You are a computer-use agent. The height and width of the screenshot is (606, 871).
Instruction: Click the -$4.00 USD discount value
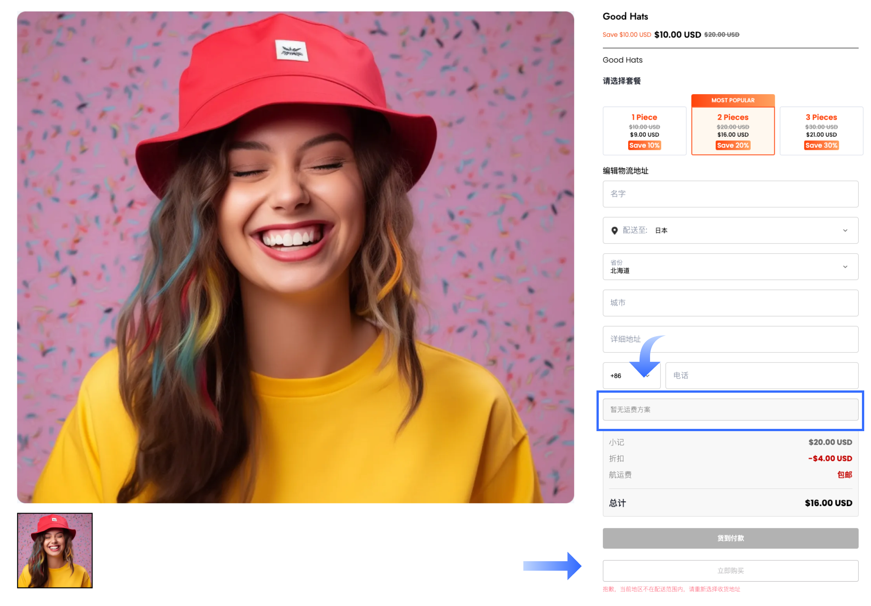(x=830, y=459)
